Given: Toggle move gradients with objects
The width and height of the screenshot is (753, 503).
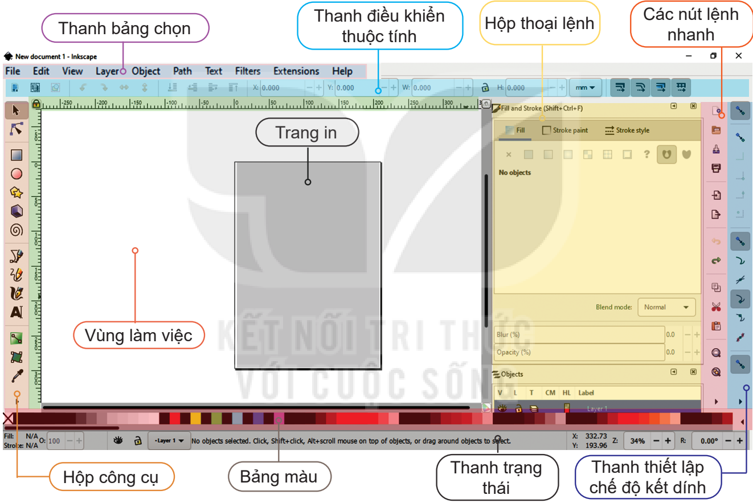Looking at the screenshot, I should 661,88.
